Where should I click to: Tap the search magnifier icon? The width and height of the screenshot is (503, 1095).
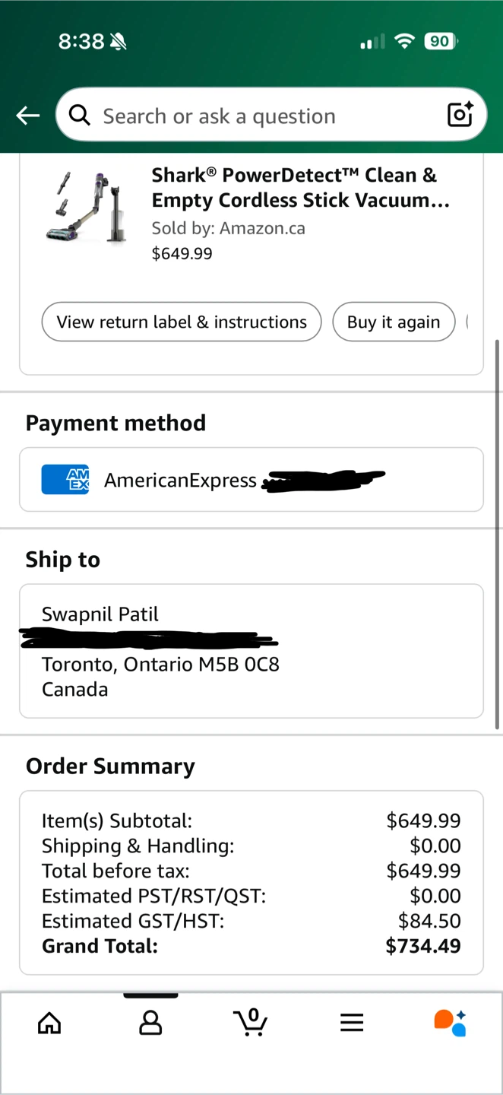coord(79,116)
